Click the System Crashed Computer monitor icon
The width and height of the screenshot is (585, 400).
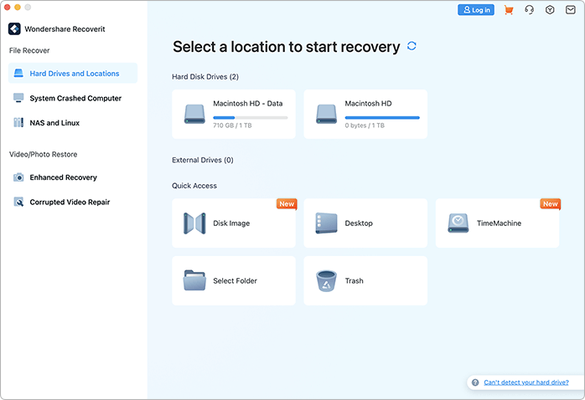click(x=18, y=98)
